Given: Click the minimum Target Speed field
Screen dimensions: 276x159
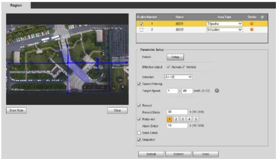Looking at the screenshot, I should pyautogui.click(x=172, y=91).
